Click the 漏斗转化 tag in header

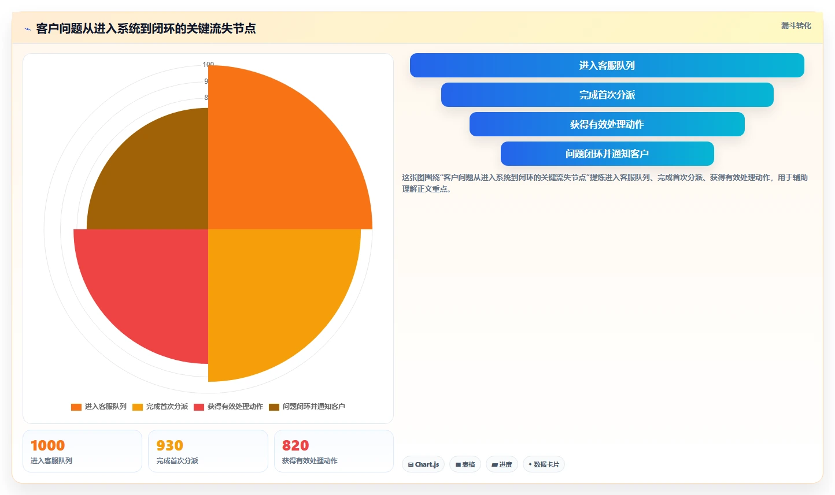(796, 25)
